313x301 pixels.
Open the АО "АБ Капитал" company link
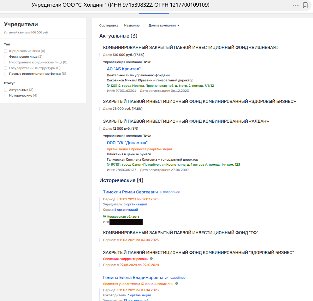[x=124, y=69]
